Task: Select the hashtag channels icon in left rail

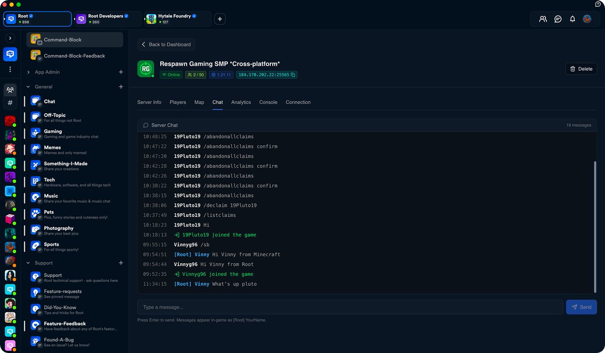Action: click(x=10, y=103)
